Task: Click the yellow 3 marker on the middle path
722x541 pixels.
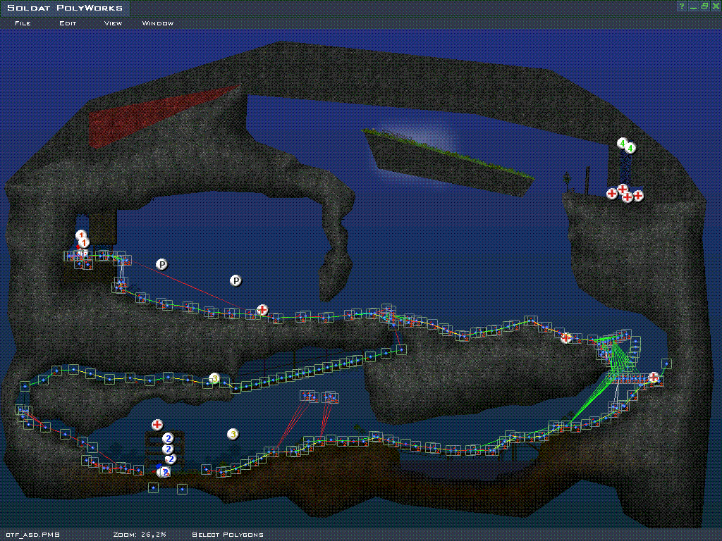Action: pos(214,379)
